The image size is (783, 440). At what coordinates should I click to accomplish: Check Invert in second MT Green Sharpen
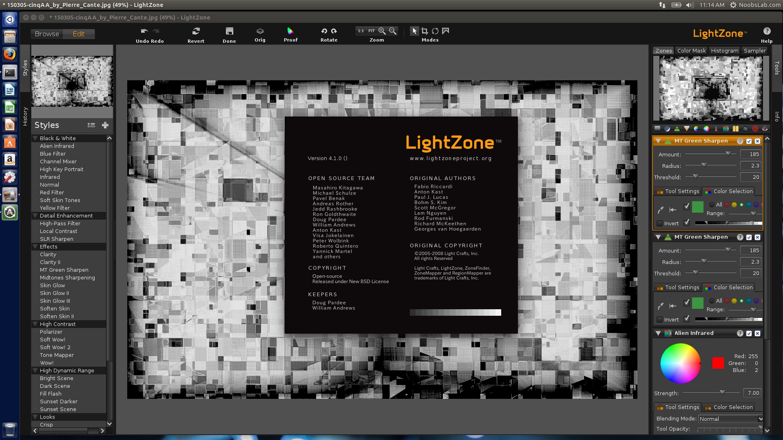659,319
